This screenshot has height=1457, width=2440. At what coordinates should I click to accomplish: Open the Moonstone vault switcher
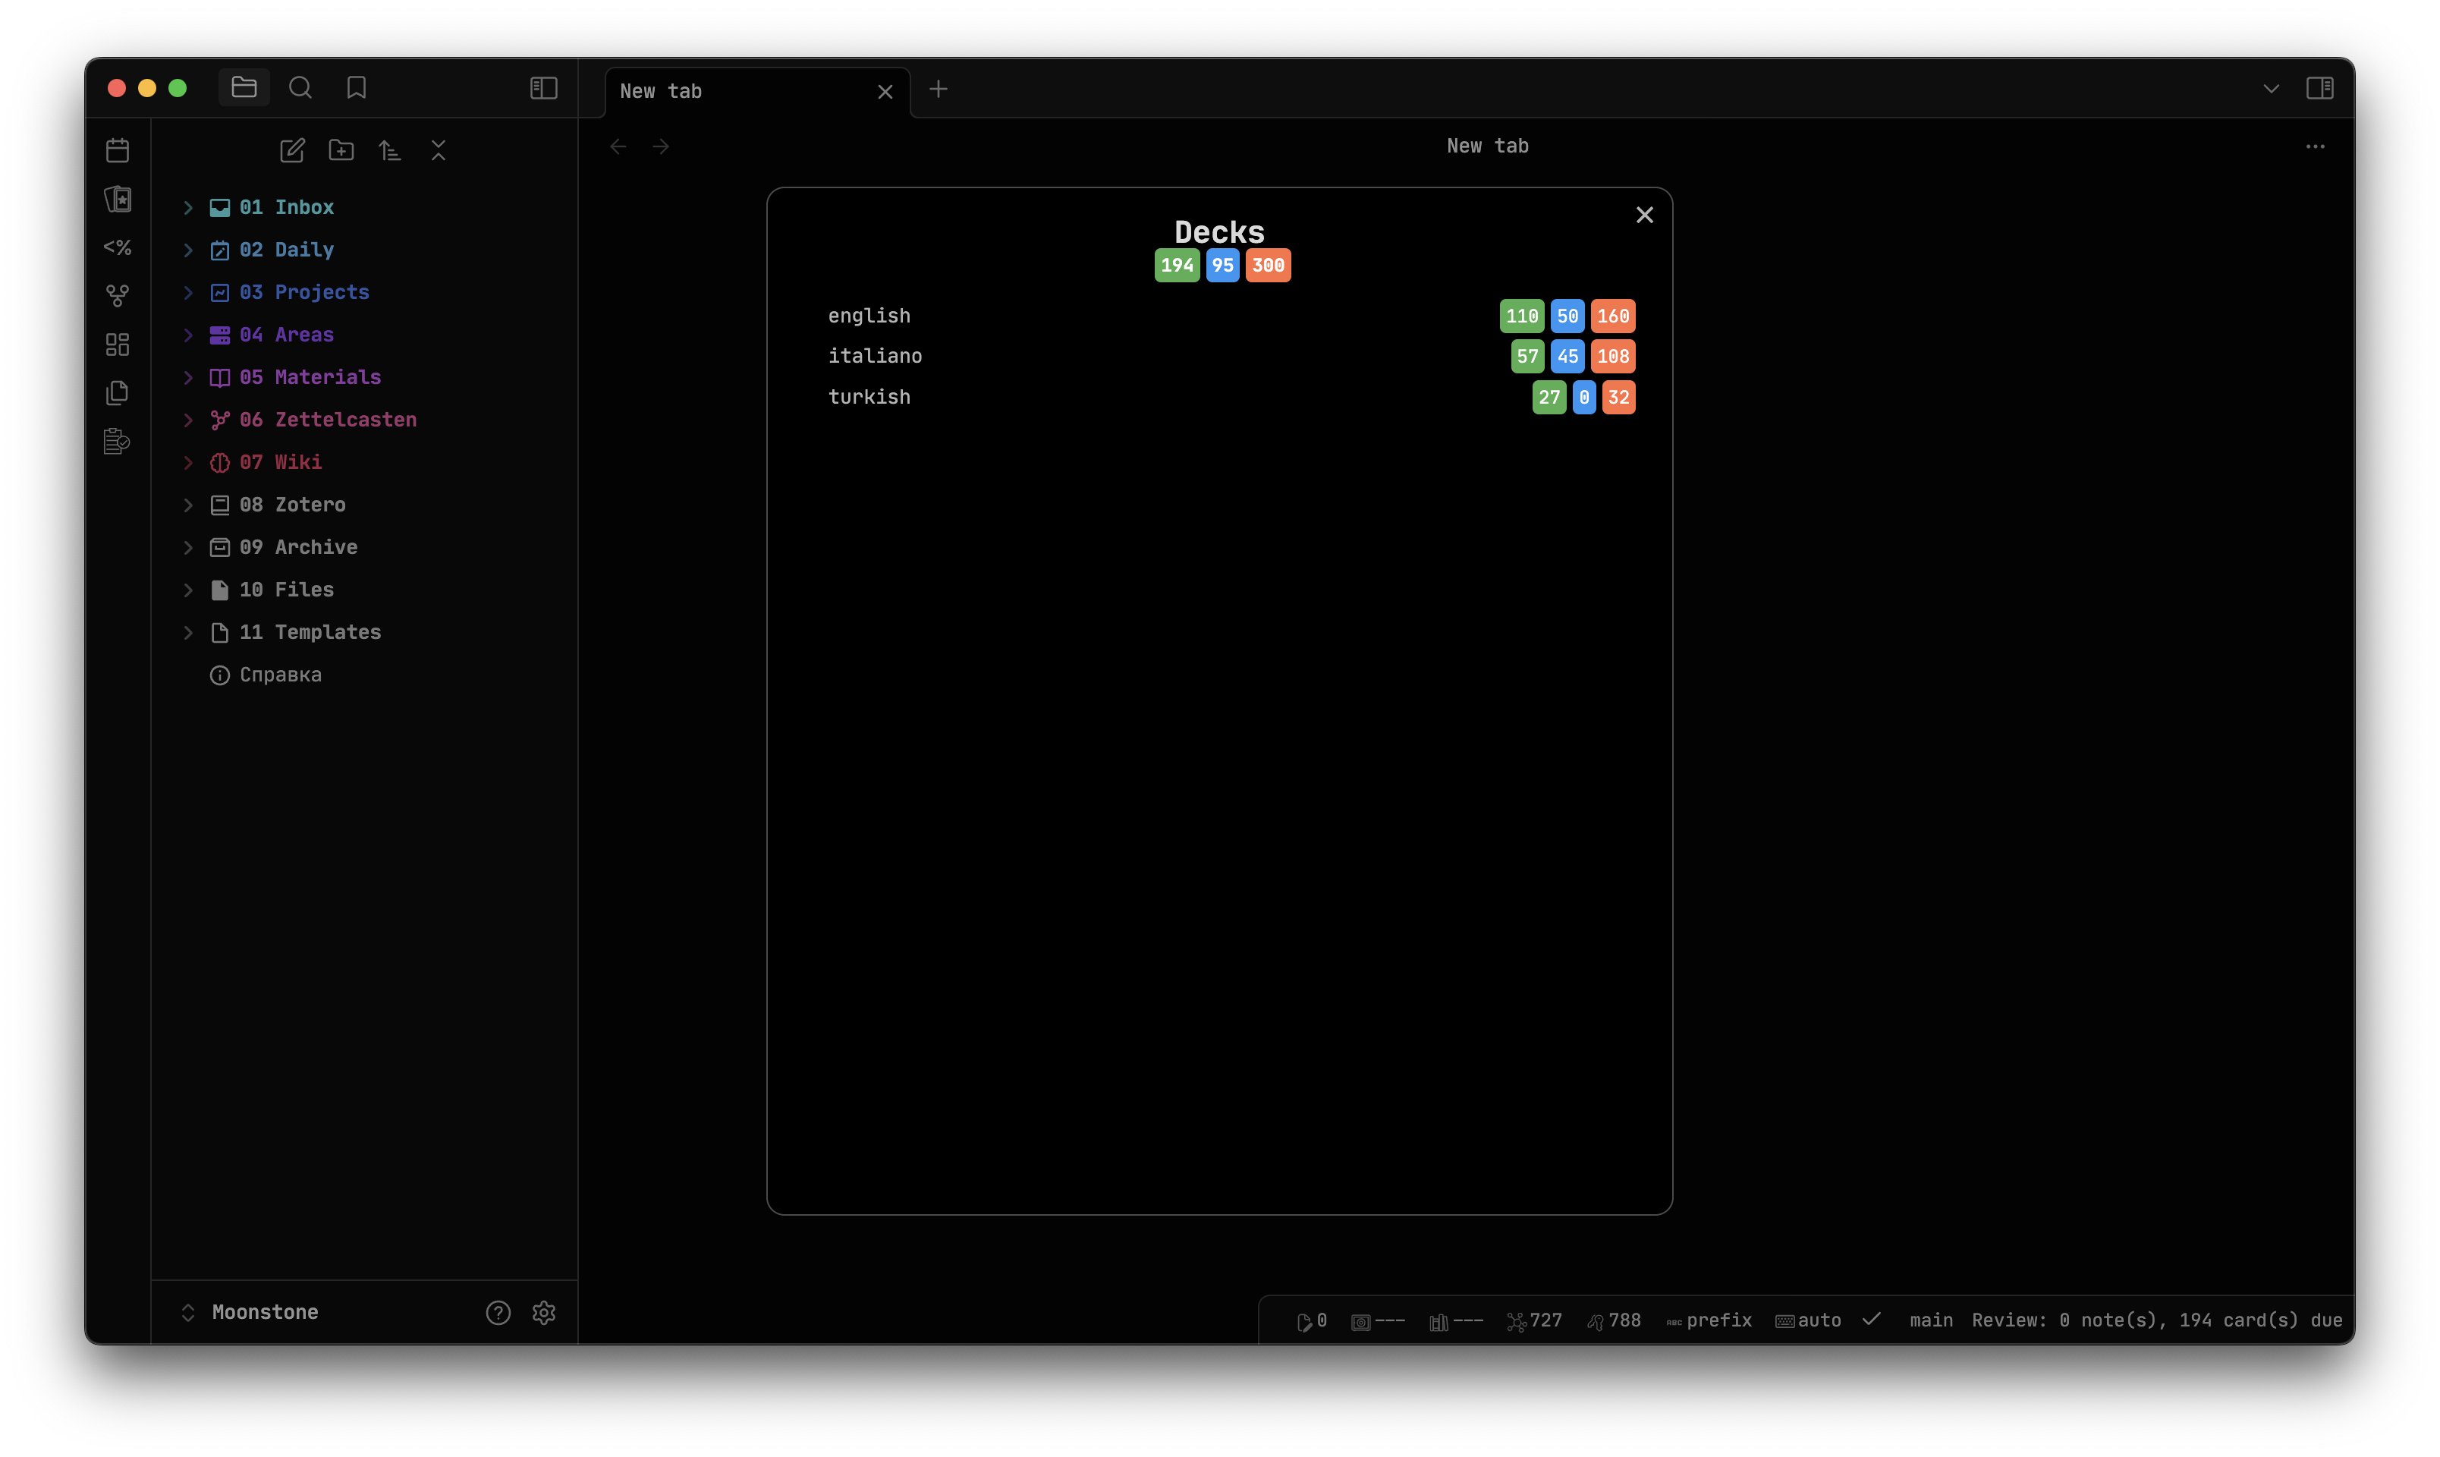[265, 1313]
